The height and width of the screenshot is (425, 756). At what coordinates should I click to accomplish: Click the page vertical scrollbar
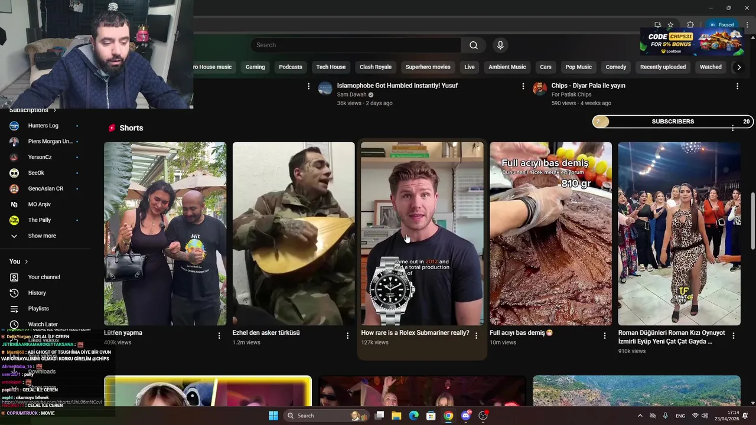click(752, 221)
